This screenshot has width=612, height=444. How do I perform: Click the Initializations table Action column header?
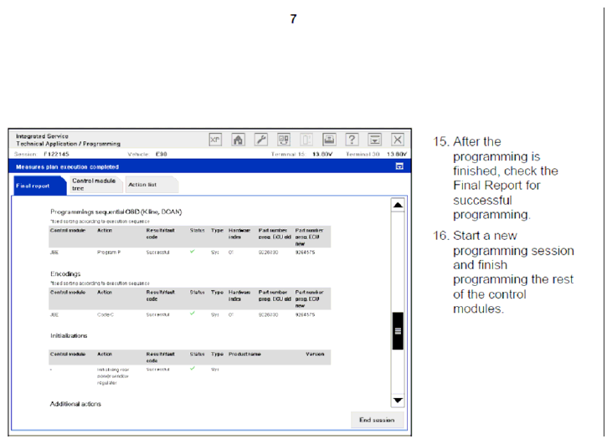[x=105, y=354]
